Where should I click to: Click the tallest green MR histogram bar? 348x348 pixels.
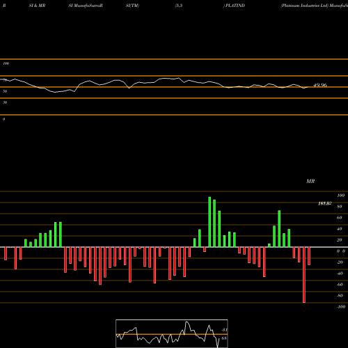click(x=209, y=222)
